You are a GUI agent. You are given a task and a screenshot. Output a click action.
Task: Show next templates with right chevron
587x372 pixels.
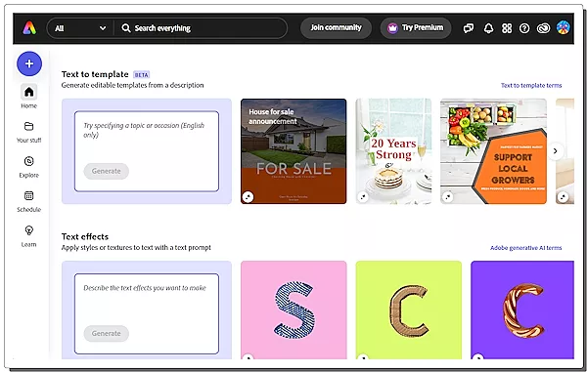click(556, 151)
